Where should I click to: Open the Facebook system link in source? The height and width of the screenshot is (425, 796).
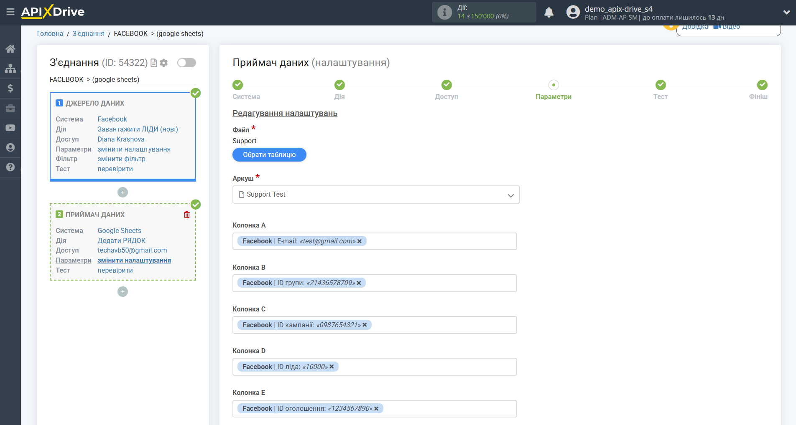[112, 119]
